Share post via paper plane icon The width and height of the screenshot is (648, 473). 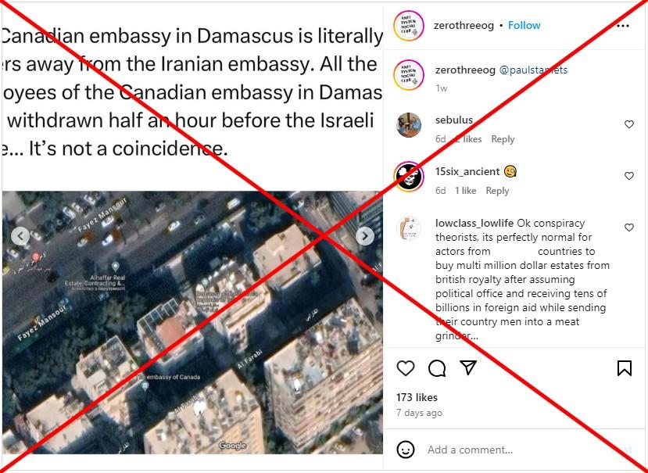(x=468, y=367)
